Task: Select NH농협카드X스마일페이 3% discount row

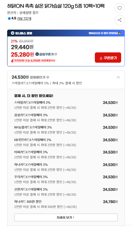Action: click(x=66, y=130)
